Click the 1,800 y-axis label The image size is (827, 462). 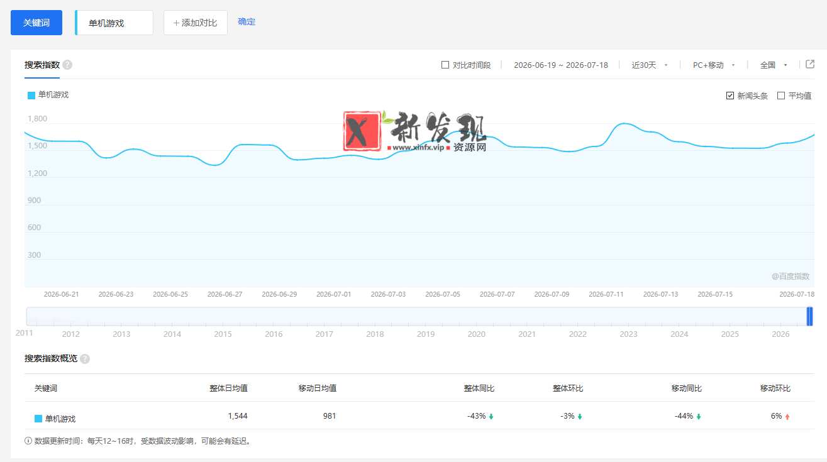(x=37, y=119)
